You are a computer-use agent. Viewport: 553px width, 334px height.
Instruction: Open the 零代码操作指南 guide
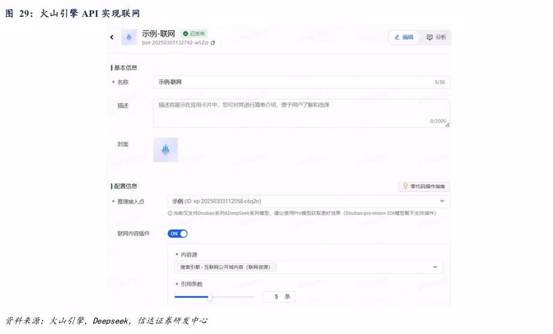(424, 187)
